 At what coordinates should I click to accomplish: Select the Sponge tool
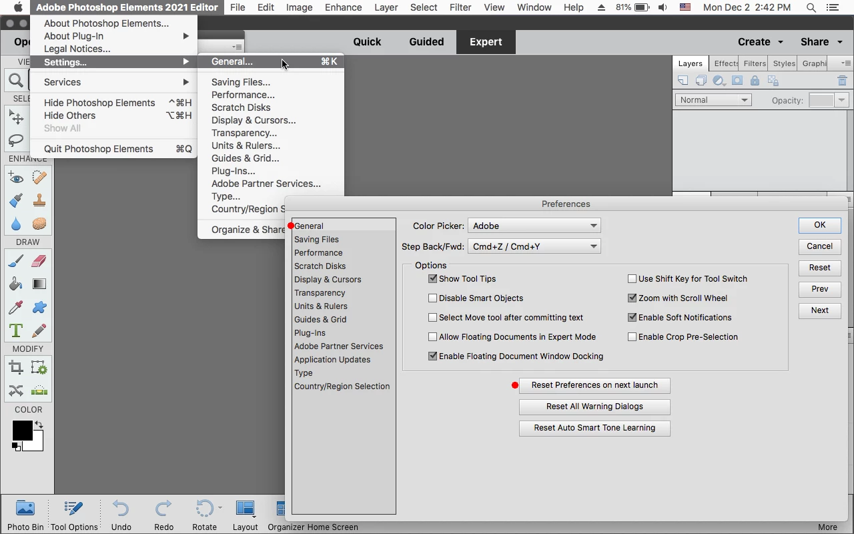pos(39,224)
